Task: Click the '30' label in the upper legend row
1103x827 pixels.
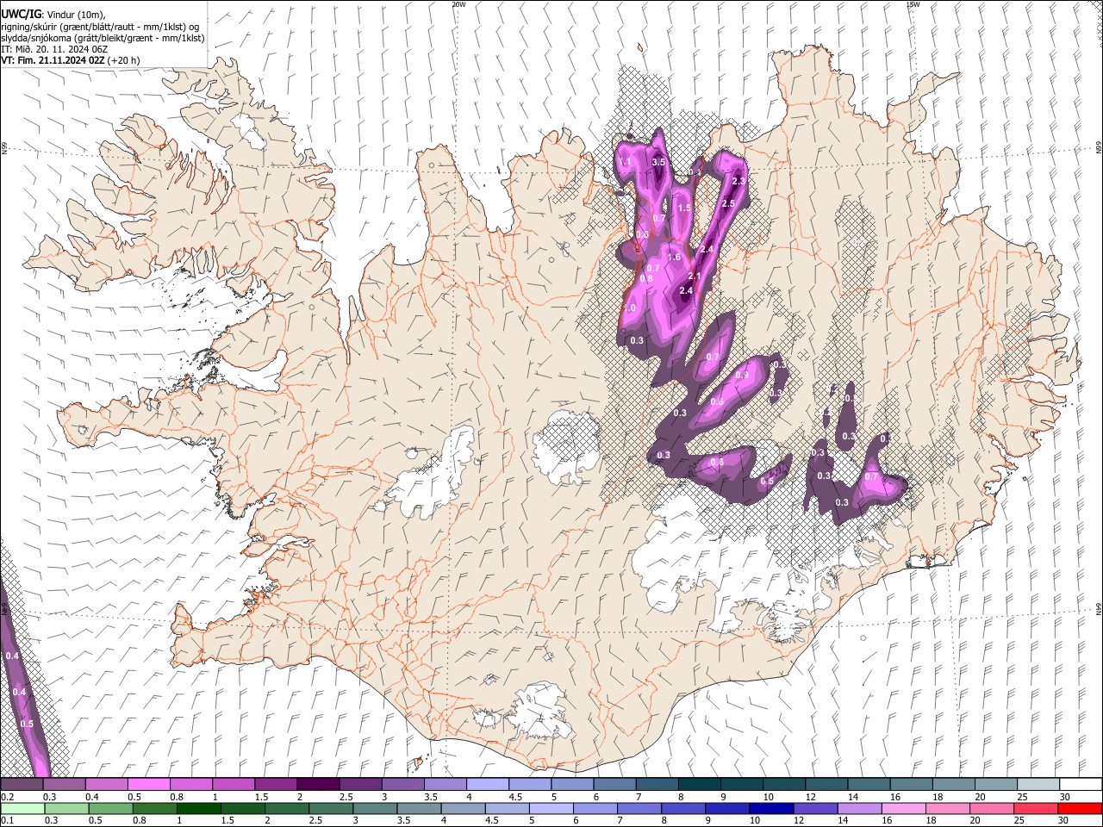Action: tap(1065, 797)
